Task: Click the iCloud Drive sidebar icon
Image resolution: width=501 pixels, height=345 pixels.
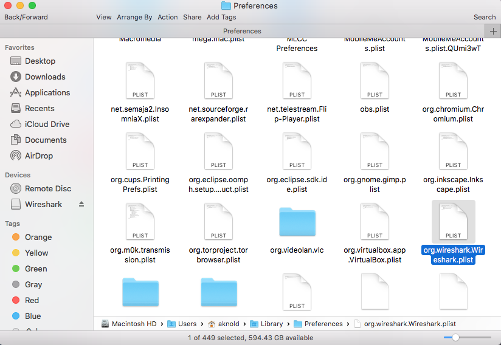Action: click(16, 125)
